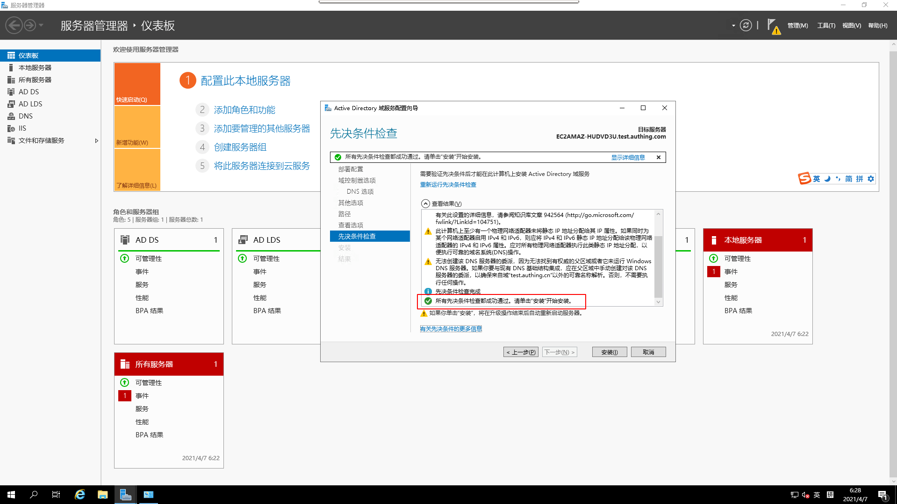Open navigation history dropdown arrow
This screenshot has height=504, width=897.
click(41, 25)
